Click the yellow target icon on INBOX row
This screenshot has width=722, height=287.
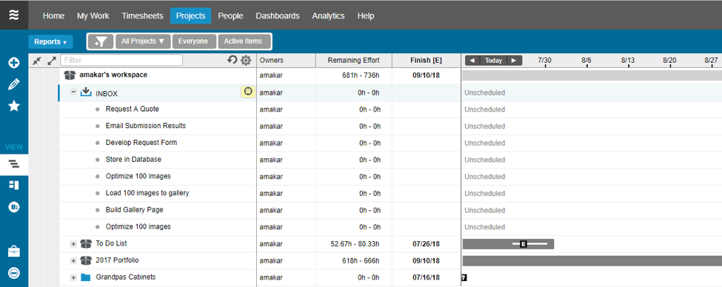[248, 92]
